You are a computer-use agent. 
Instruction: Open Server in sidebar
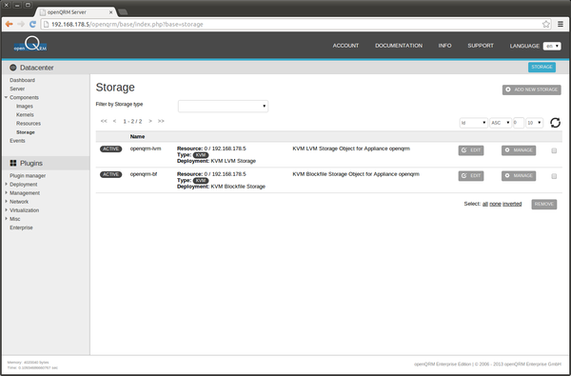(x=17, y=89)
